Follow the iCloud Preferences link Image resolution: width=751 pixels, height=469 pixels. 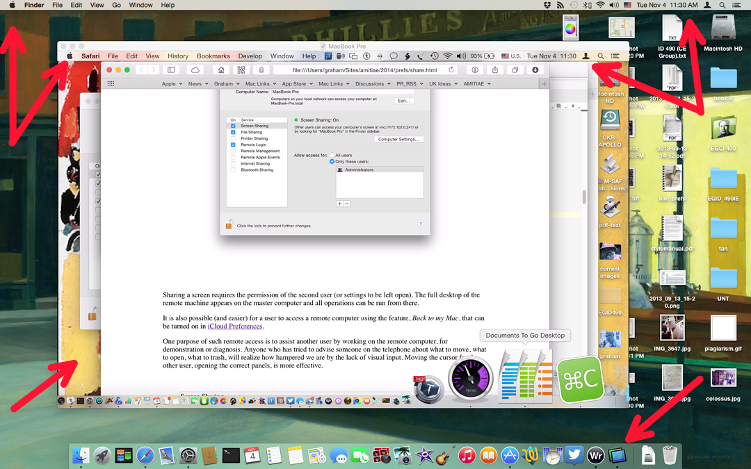235,326
